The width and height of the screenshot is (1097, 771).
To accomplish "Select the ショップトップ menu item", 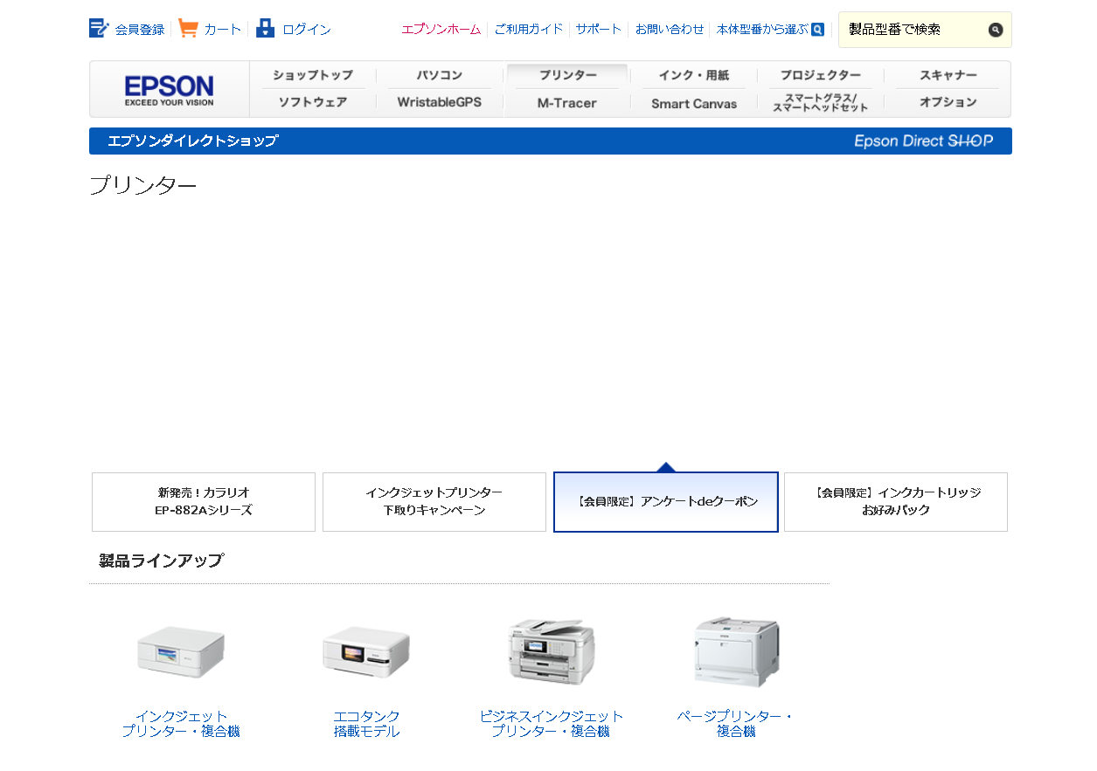I will [x=314, y=75].
